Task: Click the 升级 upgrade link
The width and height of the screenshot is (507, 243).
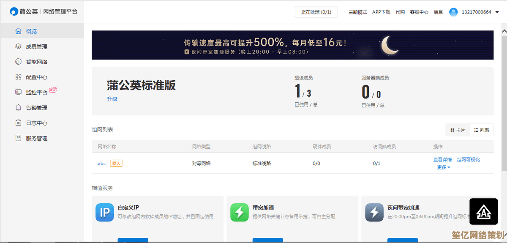Action: click(112, 99)
